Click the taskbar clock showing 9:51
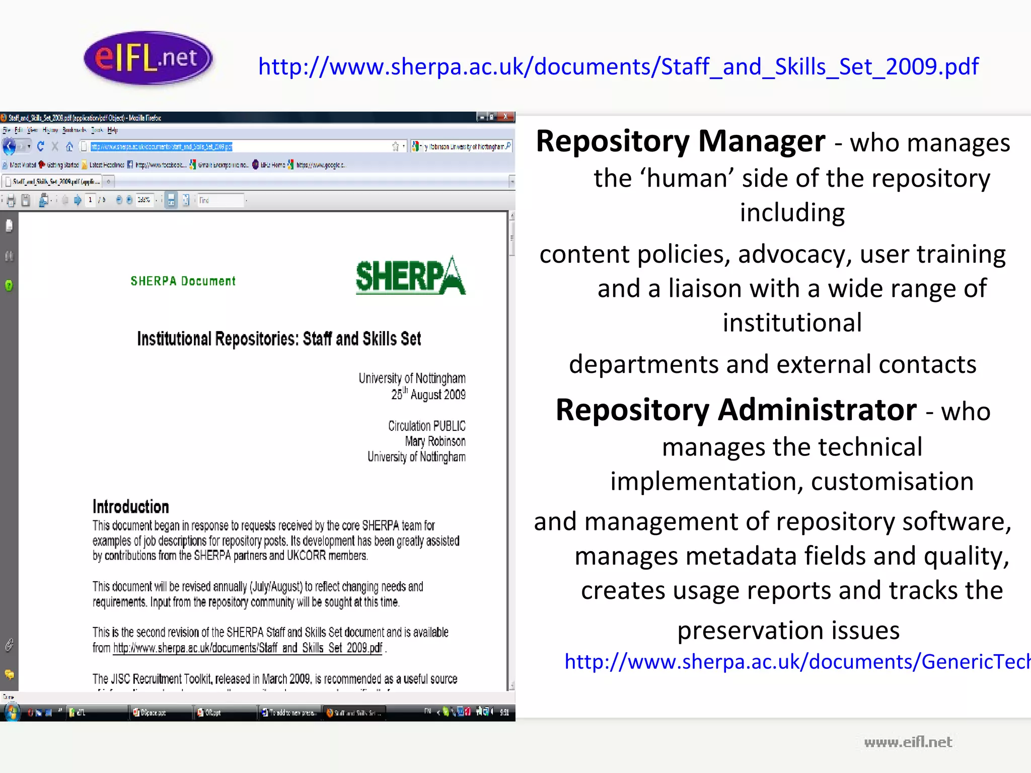 point(504,712)
